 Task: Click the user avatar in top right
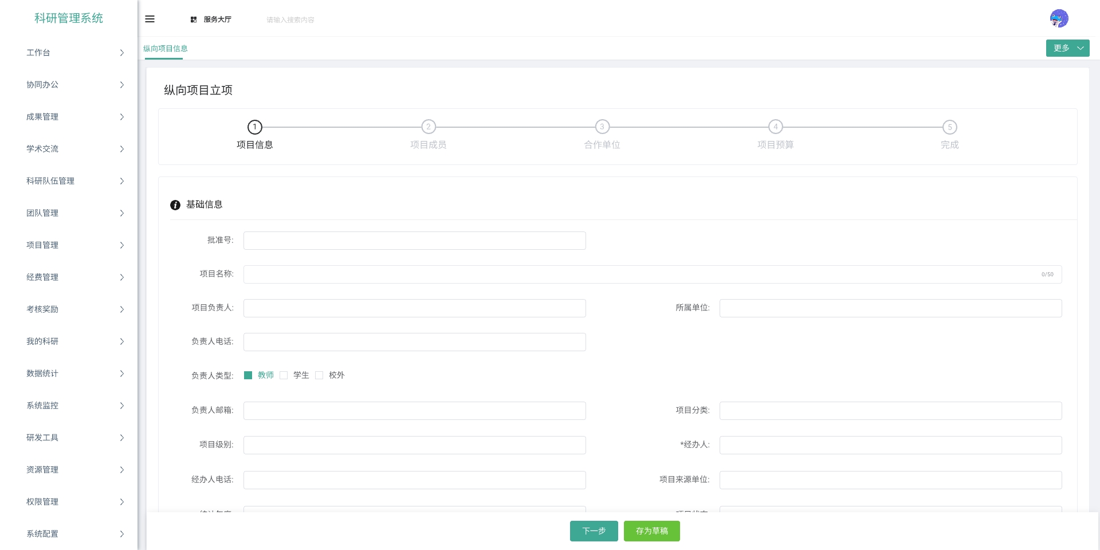(x=1059, y=18)
